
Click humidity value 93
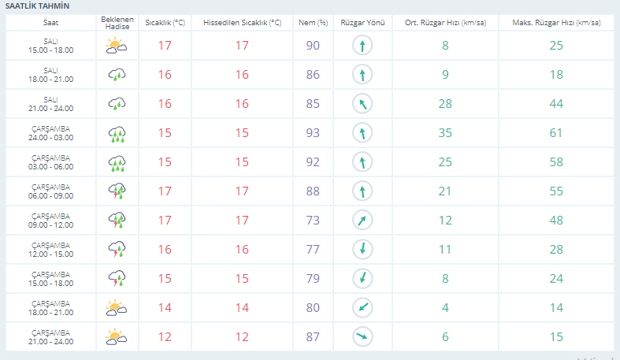click(313, 133)
